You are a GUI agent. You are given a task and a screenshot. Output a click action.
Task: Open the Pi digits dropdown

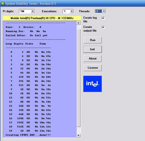32,11
